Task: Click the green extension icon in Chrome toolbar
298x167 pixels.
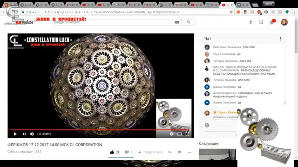Action: [287, 12]
